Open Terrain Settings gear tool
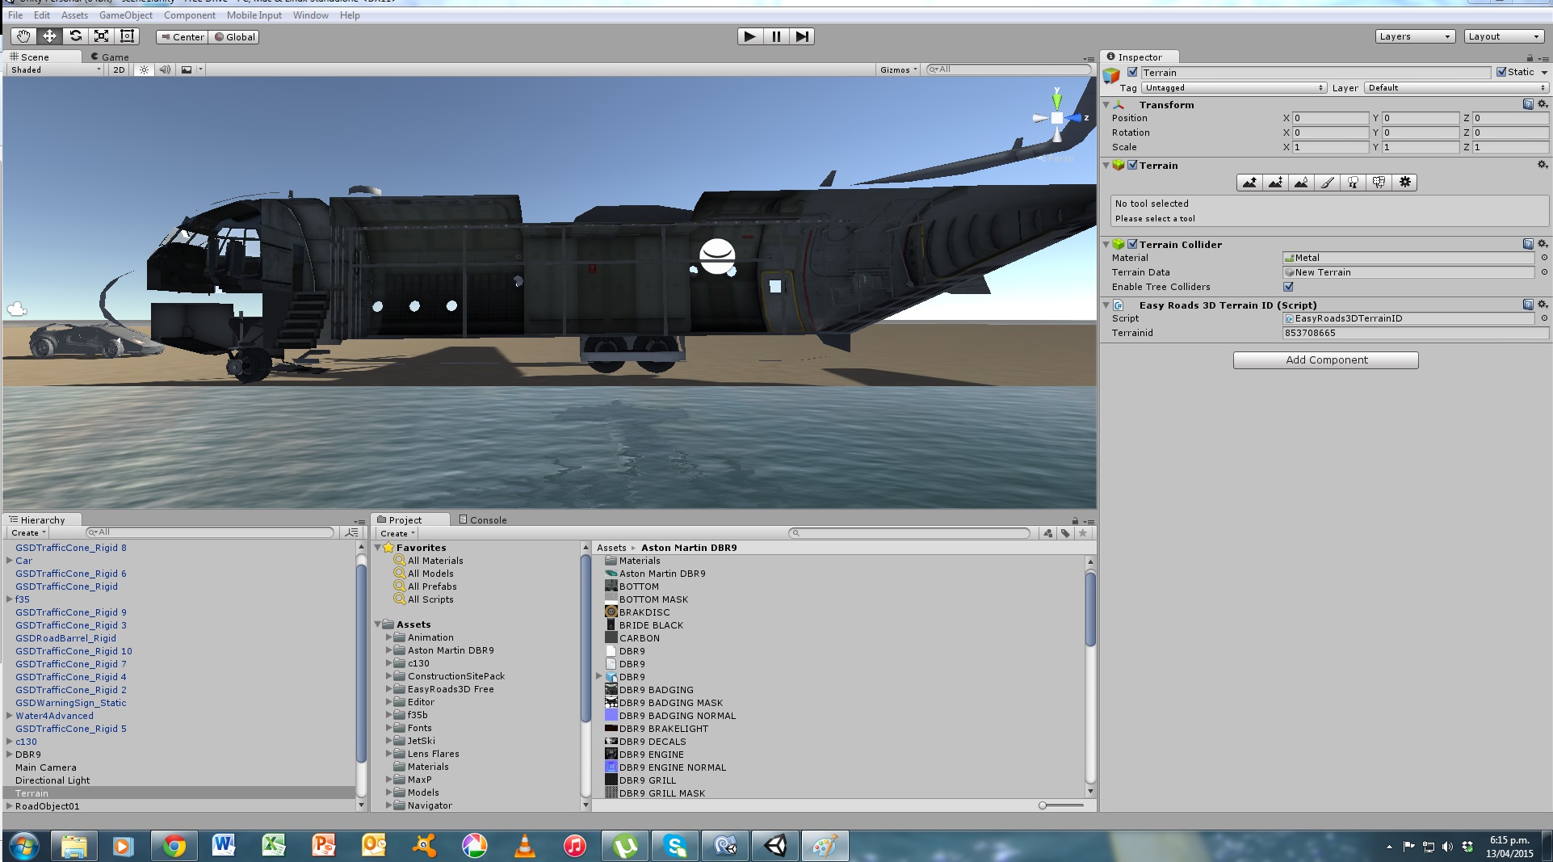This screenshot has width=1553, height=862. tap(1404, 183)
